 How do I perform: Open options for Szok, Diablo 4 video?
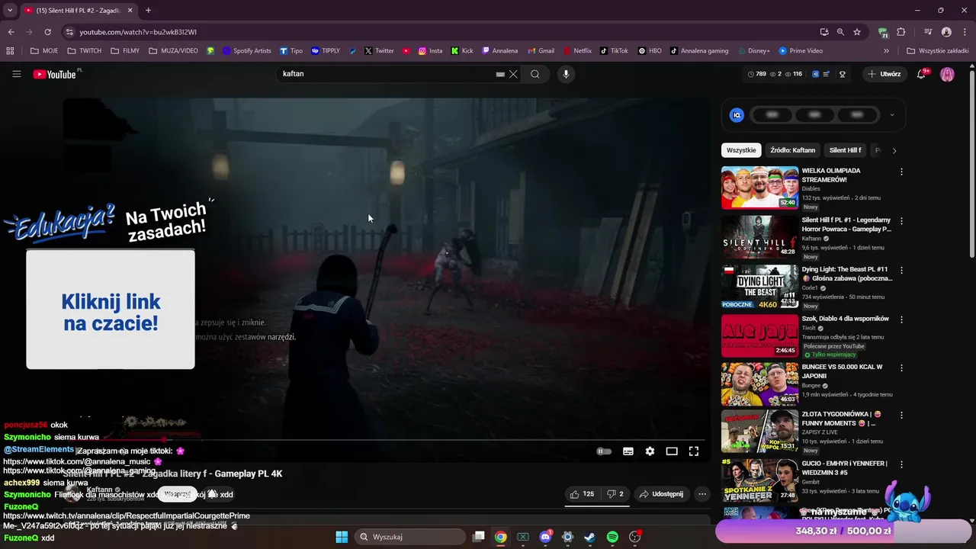point(901,319)
